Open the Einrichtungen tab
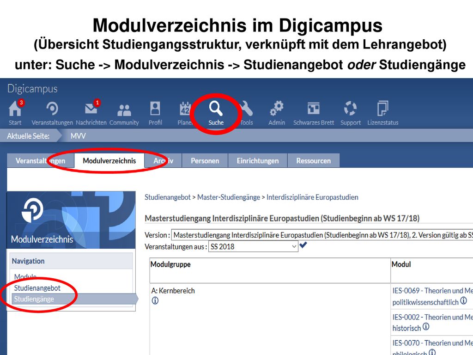The image size is (473, 355). click(x=258, y=160)
